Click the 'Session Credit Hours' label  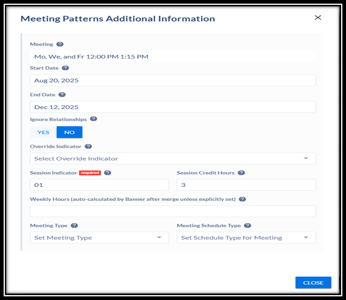206,173
